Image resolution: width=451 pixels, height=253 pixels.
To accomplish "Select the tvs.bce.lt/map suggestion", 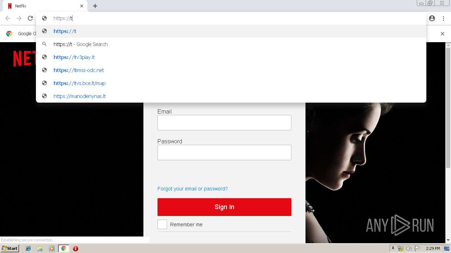I will 231,83.
